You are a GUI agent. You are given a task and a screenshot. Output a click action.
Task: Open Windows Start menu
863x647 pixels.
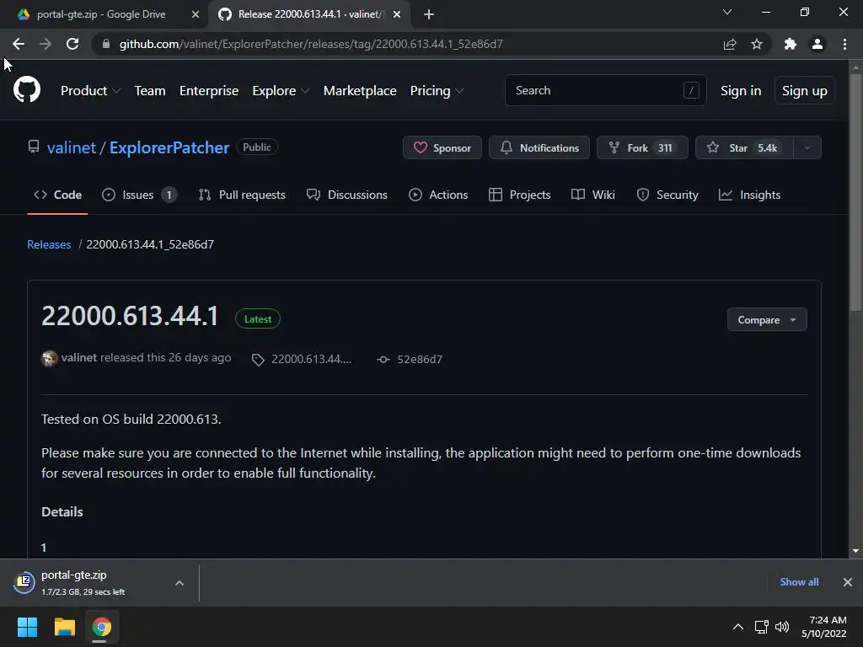(x=27, y=627)
